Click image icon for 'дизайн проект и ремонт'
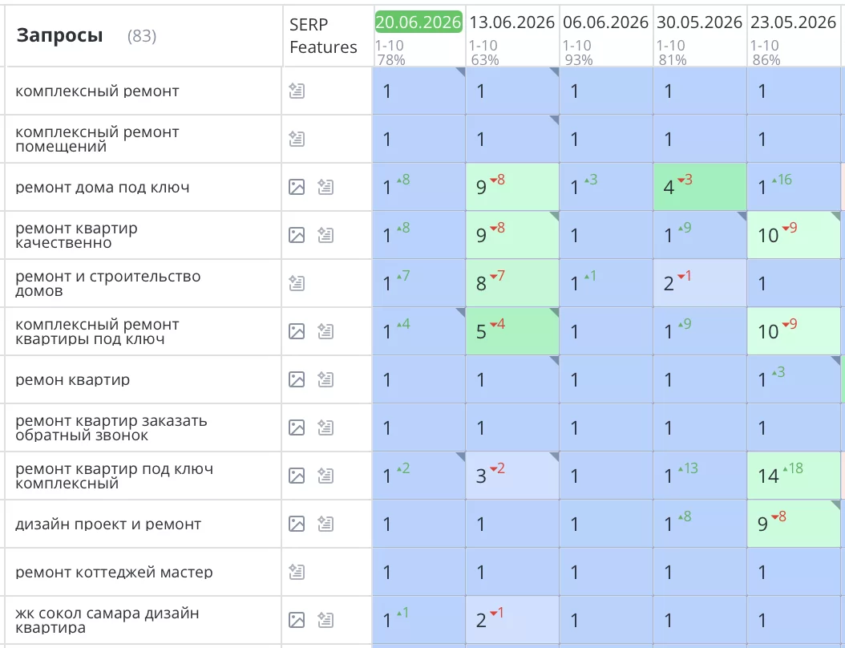Screen dimensions: 845x648 pos(297,524)
